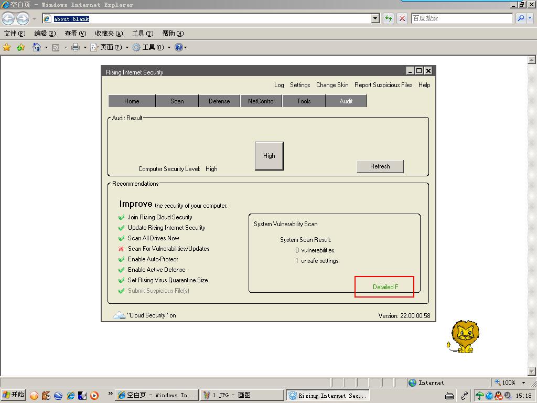Screen dimensions: 537x403
Task: Switch to the Scan tab
Action: point(177,101)
